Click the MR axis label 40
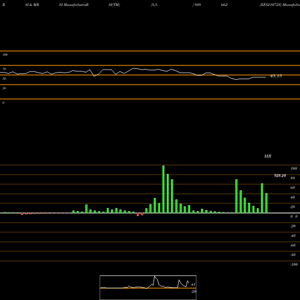The image size is (300, 300). coord(293,197)
